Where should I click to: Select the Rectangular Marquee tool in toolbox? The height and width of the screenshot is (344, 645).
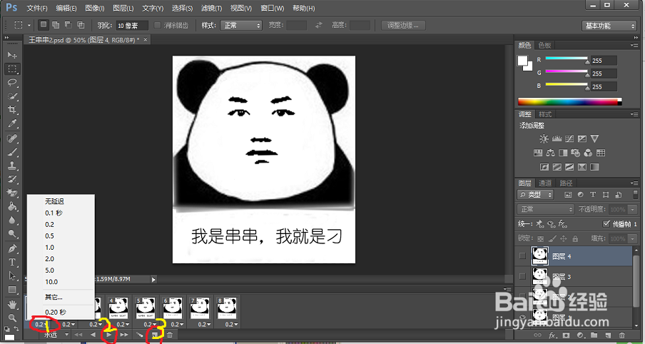(x=12, y=69)
